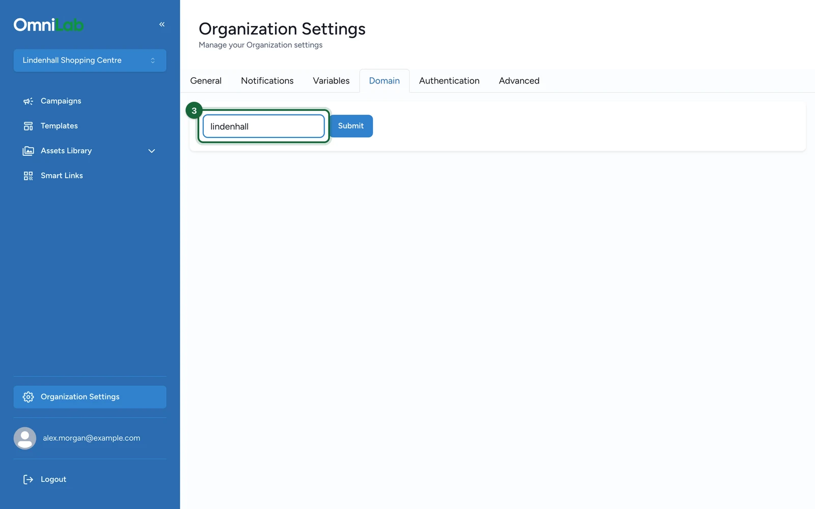Image resolution: width=815 pixels, height=509 pixels.
Task: Open the Advanced tab
Action: point(519,81)
